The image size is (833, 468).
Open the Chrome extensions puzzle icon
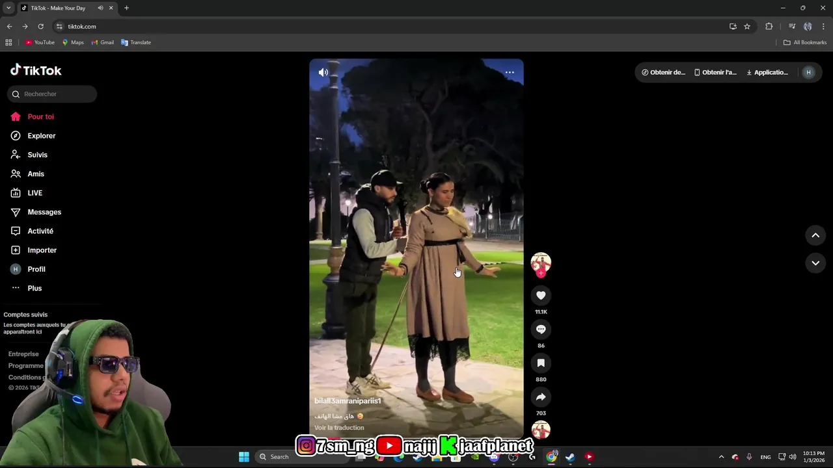(769, 27)
